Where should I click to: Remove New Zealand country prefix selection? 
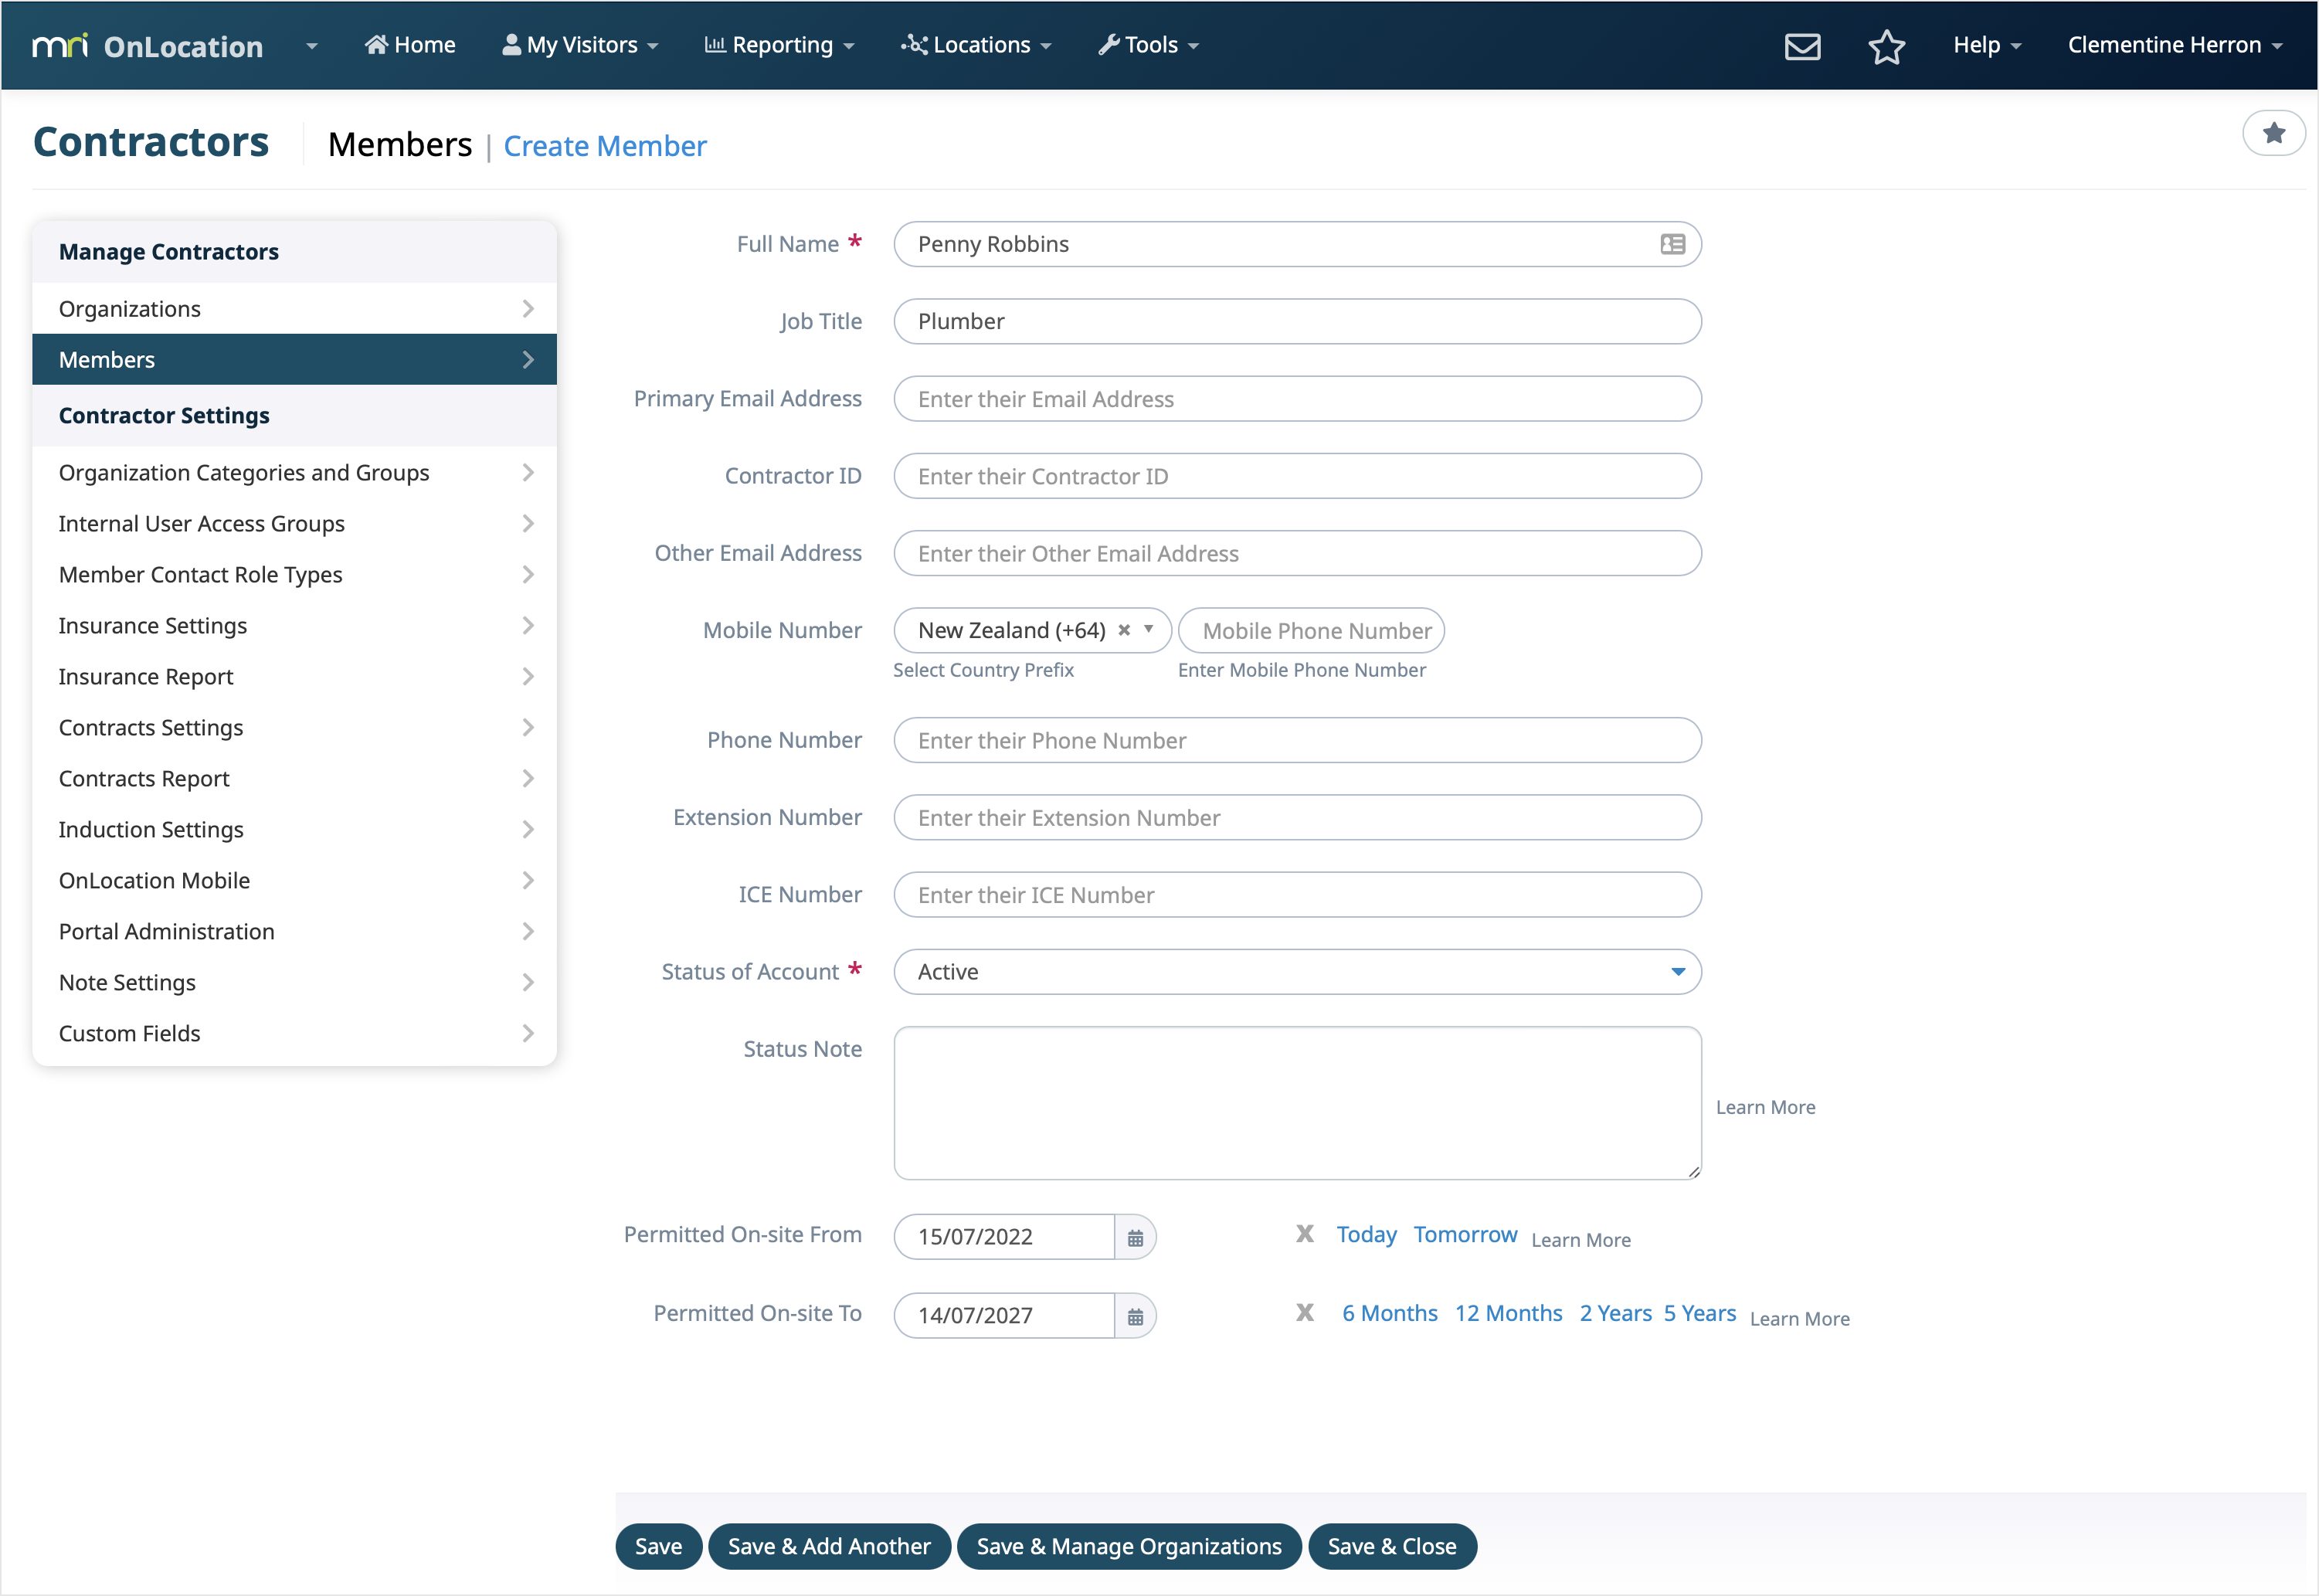tap(1124, 630)
